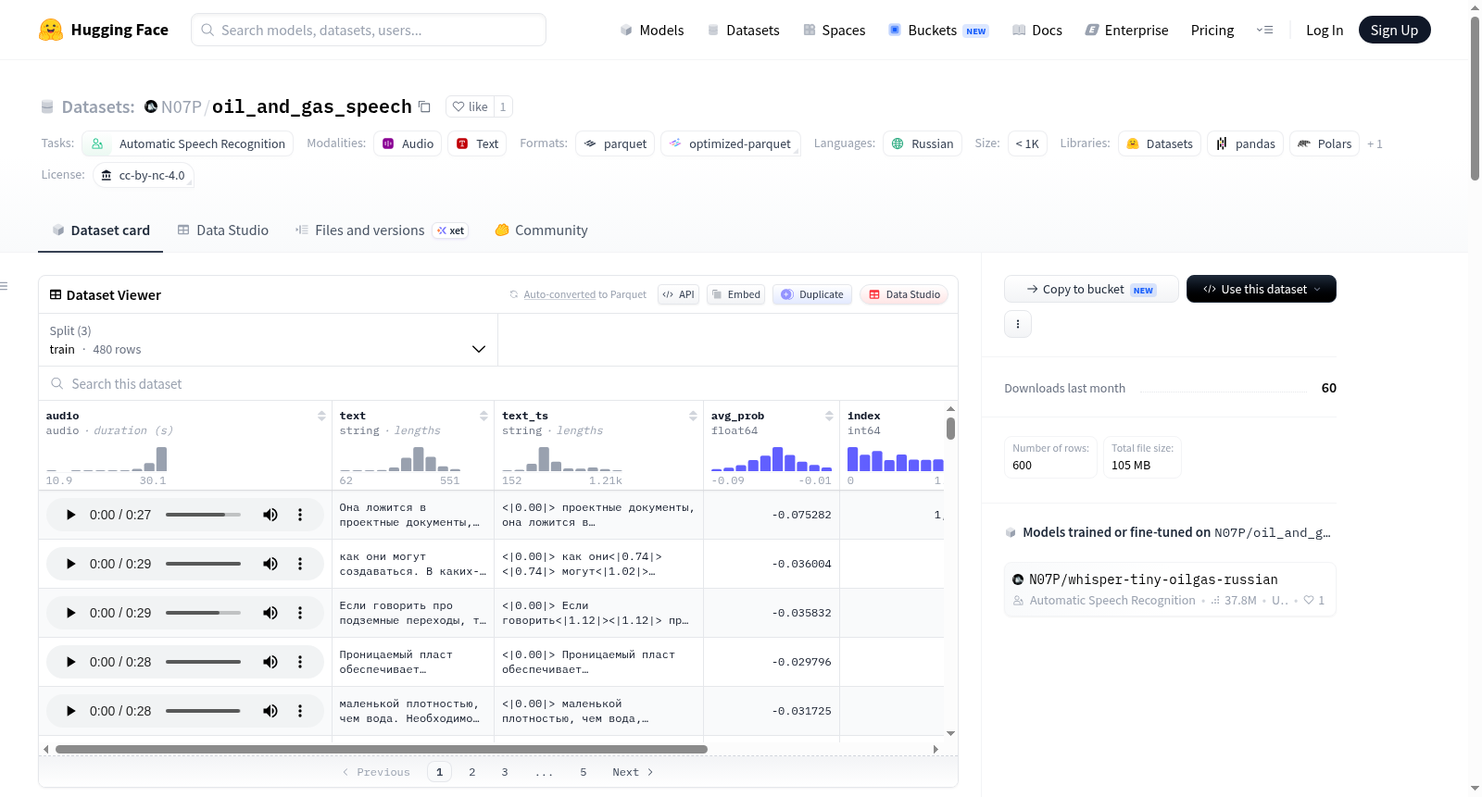Viewport: 1482px width, 797px height.
Task: Sort by the audio column
Action: click(x=321, y=417)
